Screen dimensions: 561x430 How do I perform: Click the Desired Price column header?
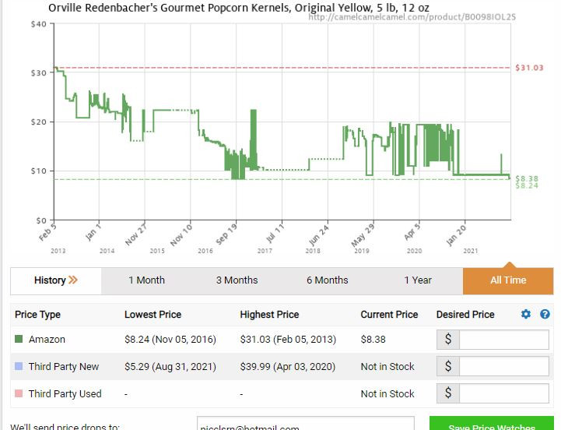465,314
